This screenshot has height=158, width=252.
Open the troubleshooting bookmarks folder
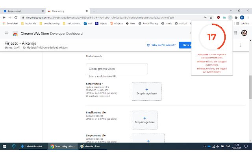(x=50, y=23)
